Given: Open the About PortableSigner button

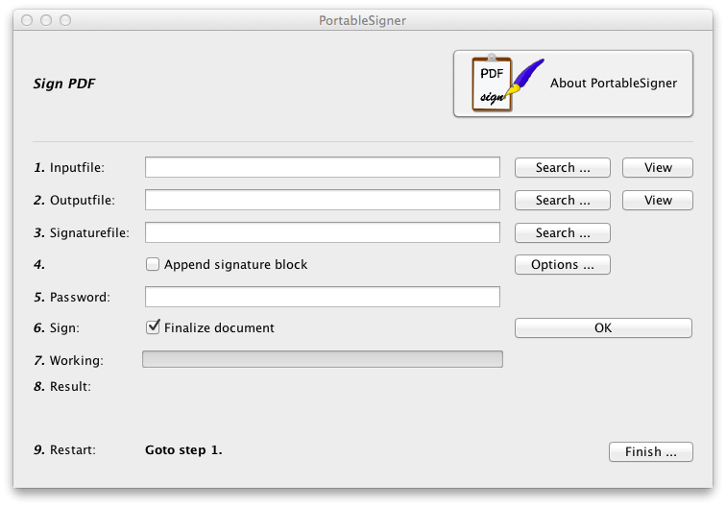Looking at the screenshot, I should coord(573,84).
